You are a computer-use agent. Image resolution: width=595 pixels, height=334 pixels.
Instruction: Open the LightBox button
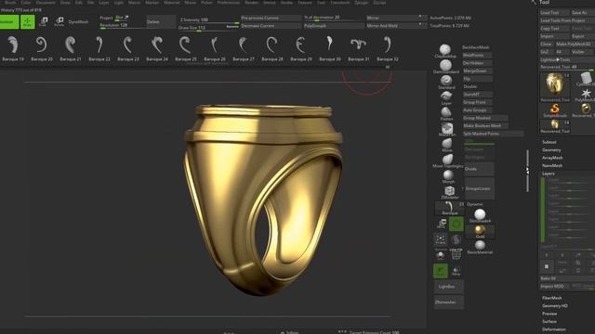point(448,287)
